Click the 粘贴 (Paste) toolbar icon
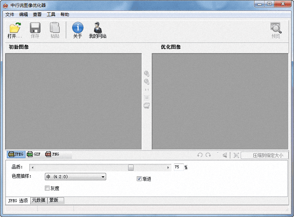The image size is (294, 217). pyautogui.click(x=55, y=28)
